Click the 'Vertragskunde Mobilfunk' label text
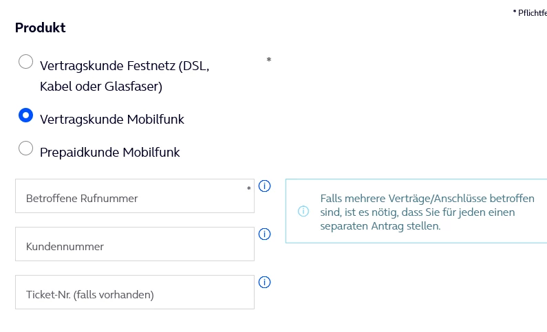 [112, 120]
